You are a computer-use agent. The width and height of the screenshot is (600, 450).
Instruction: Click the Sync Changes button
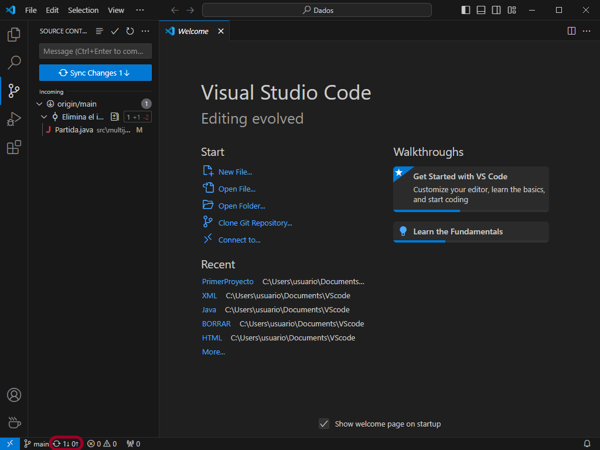point(96,73)
